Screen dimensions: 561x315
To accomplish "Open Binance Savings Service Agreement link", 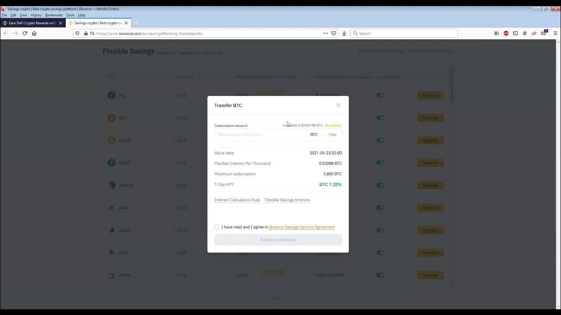I will click(x=302, y=227).
